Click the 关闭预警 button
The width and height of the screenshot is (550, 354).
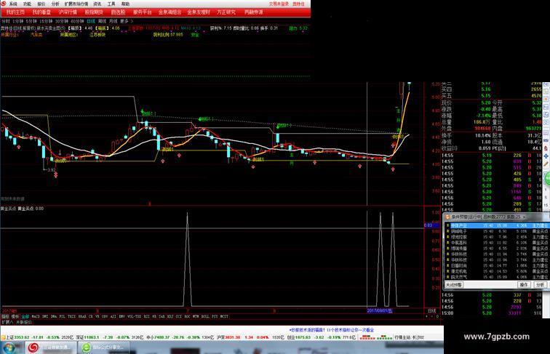coord(454,285)
